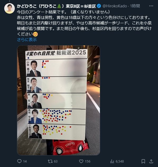The image size is (158, 167).
Task: Click the red bus bag in photo
Action: click(x=71, y=148)
